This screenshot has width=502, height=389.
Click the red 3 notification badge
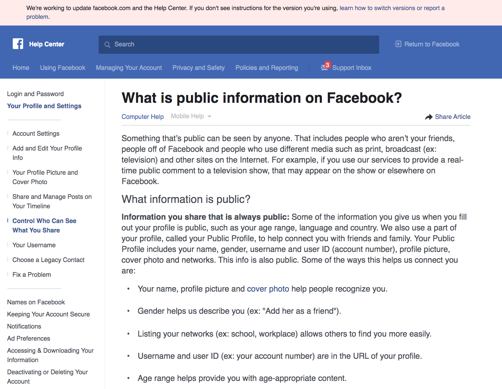(328, 64)
